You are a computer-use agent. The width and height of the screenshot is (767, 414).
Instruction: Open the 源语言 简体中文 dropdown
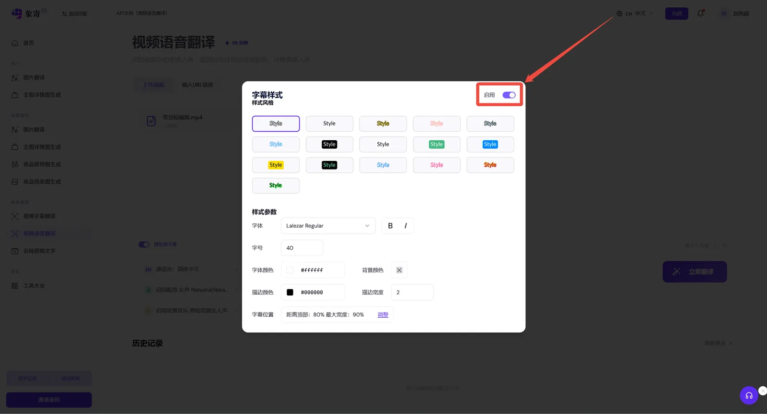192,269
